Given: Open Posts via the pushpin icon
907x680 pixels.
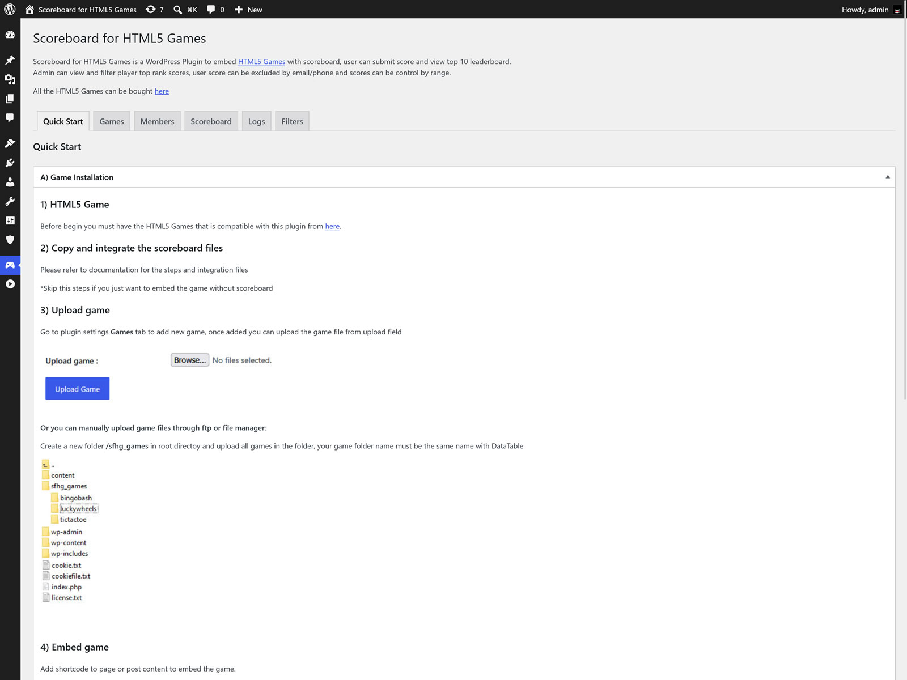Looking at the screenshot, I should tap(10, 60).
